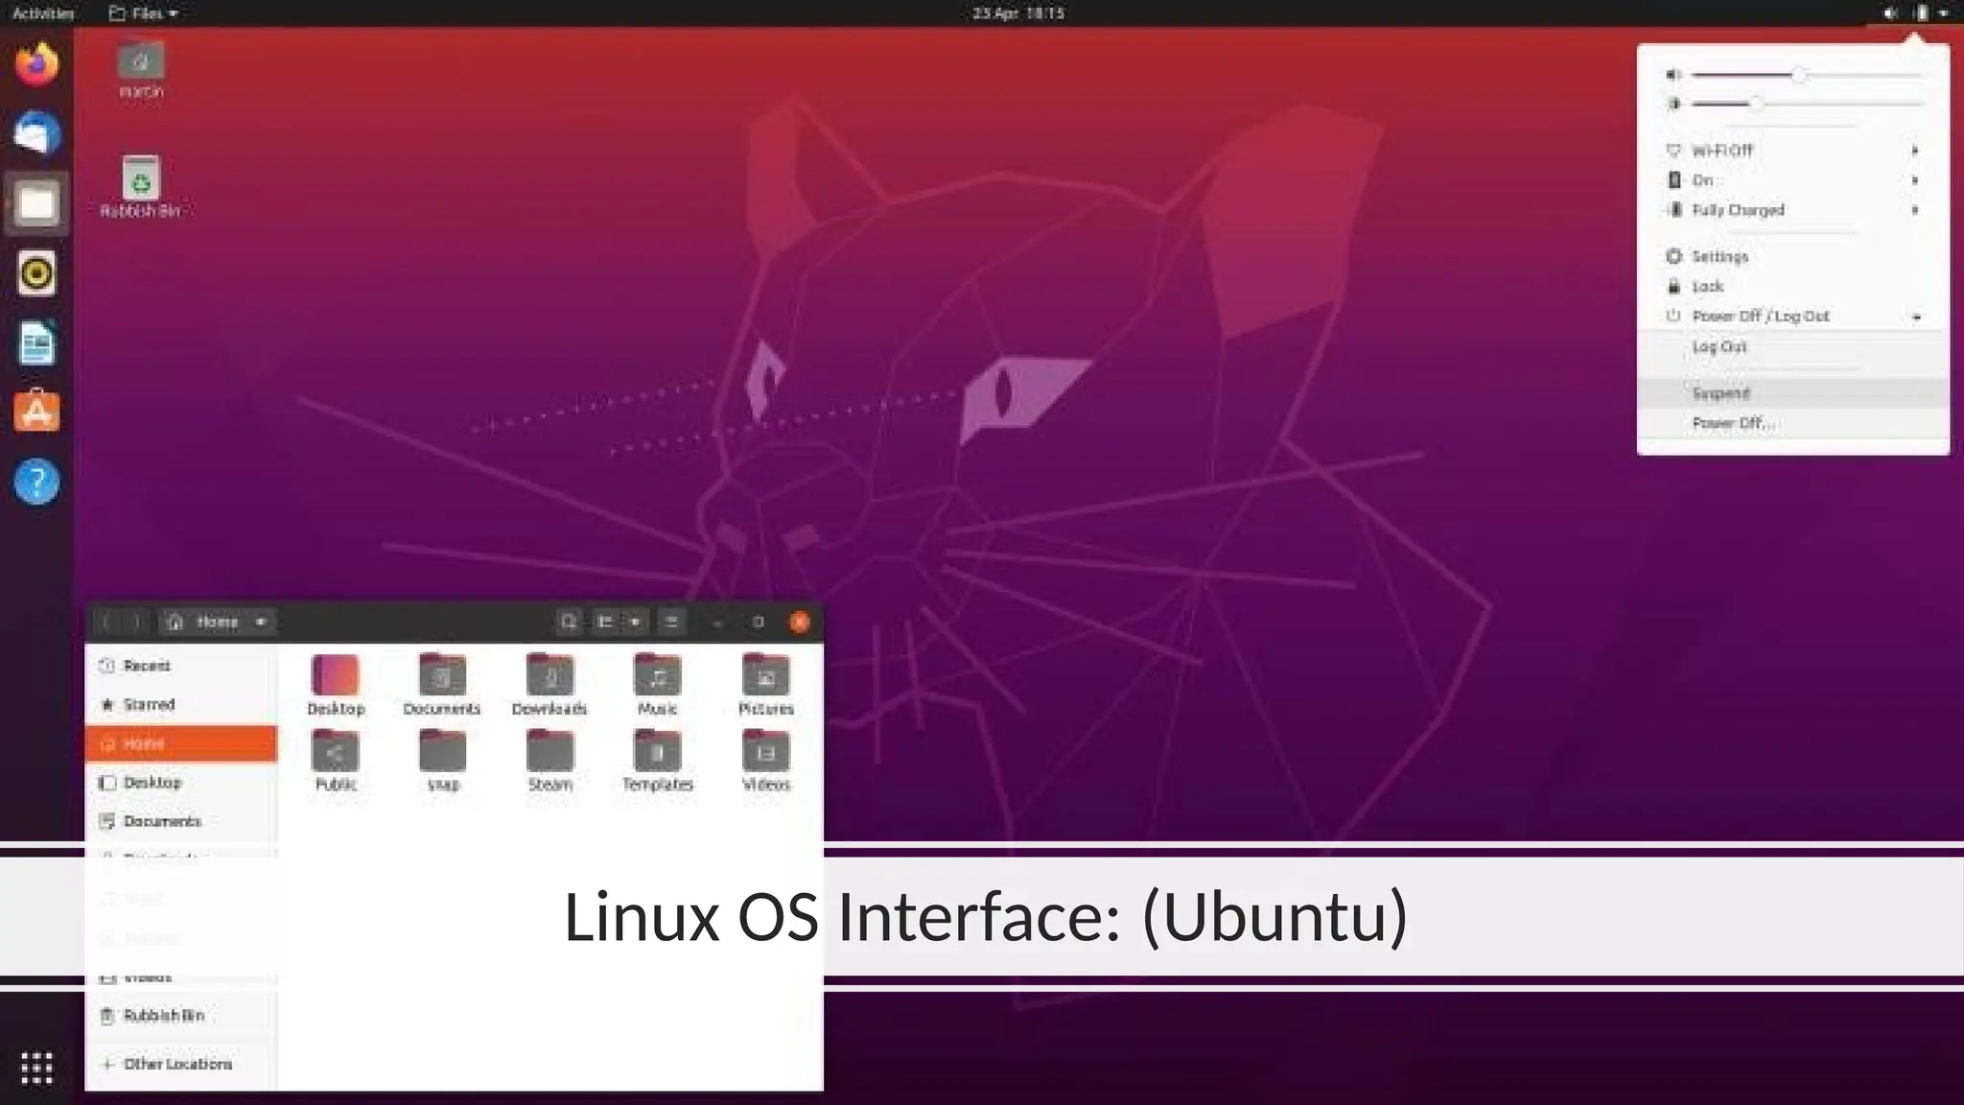The image size is (1964, 1105).
Task: Launch Thunderbird mail from the dock
Action: pyautogui.click(x=36, y=133)
